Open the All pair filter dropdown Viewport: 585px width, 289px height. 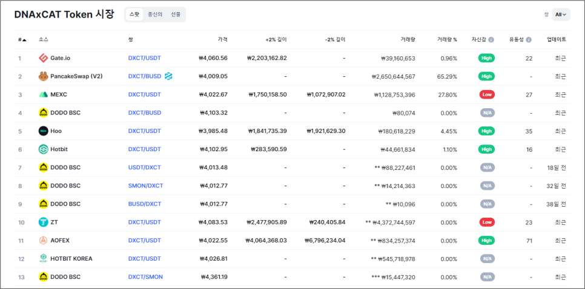[561, 15]
